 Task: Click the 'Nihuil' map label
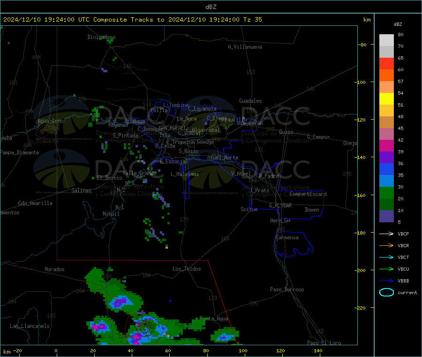[x=111, y=214]
